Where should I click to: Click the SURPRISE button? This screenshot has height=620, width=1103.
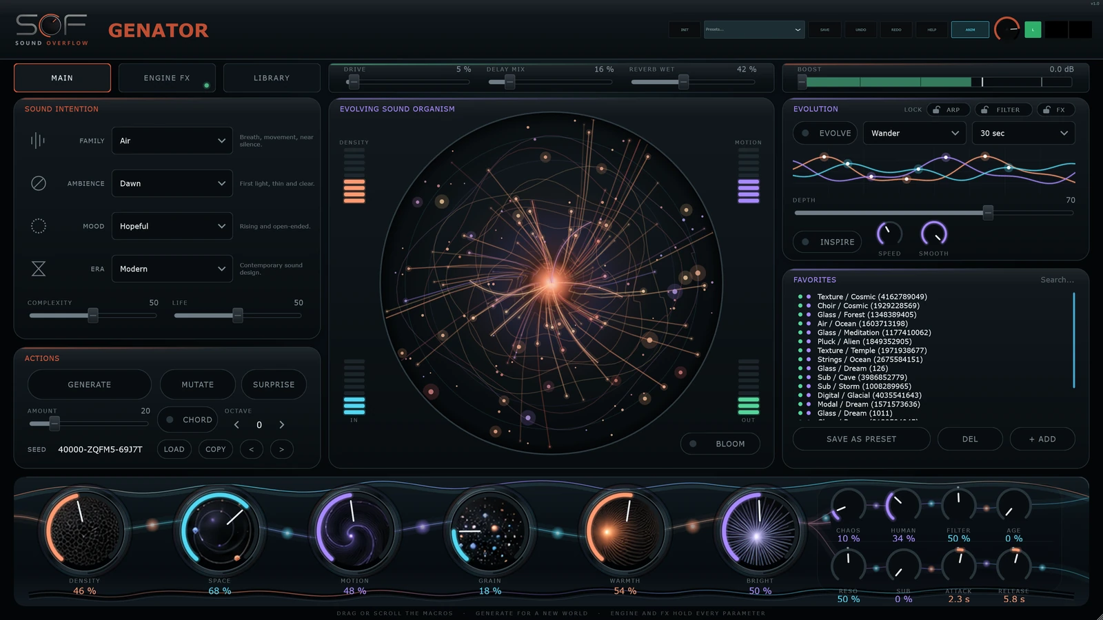click(x=274, y=384)
